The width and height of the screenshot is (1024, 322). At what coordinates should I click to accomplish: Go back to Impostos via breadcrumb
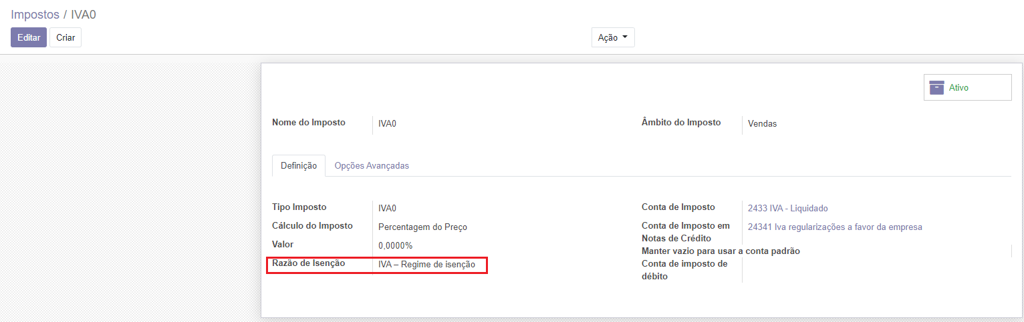click(35, 14)
